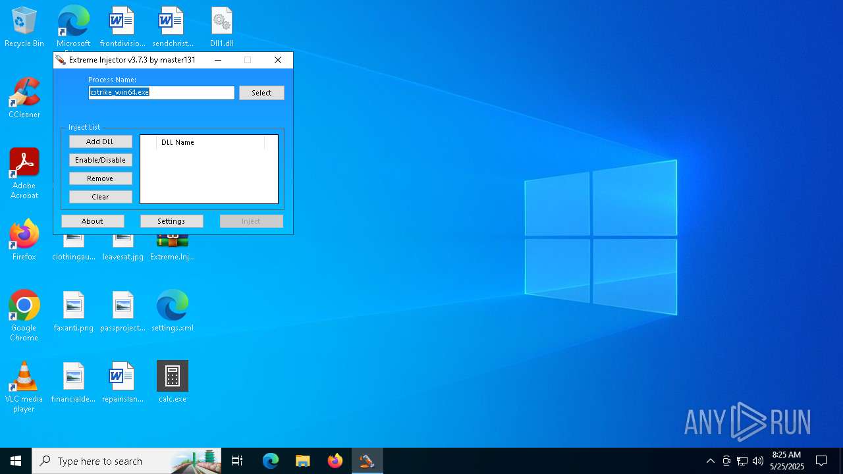The image size is (843, 474).
Task: Launch Firefox from the taskbar
Action: coord(335,461)
